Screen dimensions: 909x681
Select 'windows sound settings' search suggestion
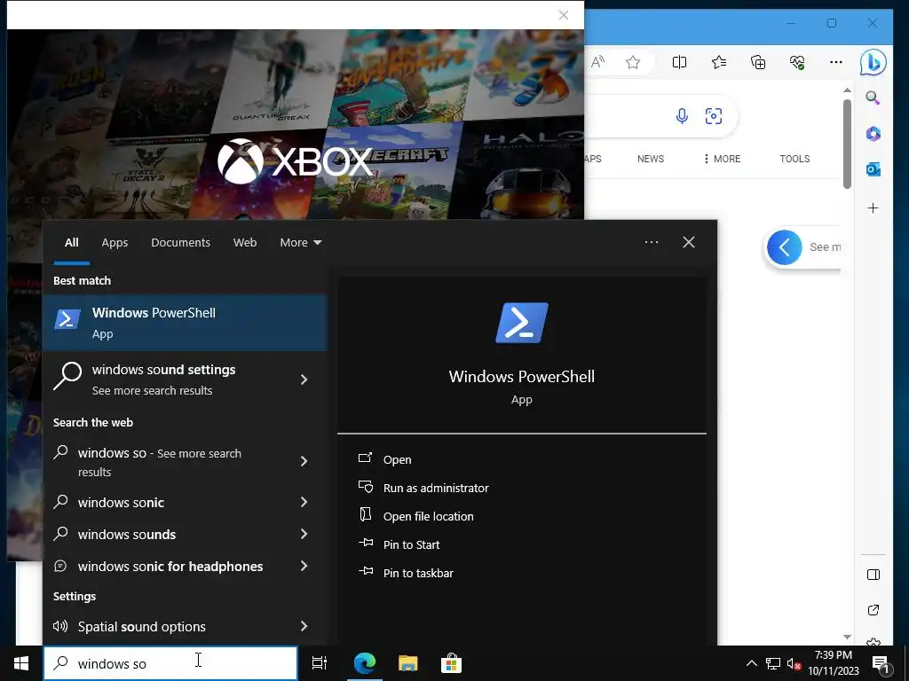click(x=163, y=380)
